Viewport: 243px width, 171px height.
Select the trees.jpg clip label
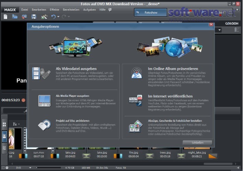165,153
